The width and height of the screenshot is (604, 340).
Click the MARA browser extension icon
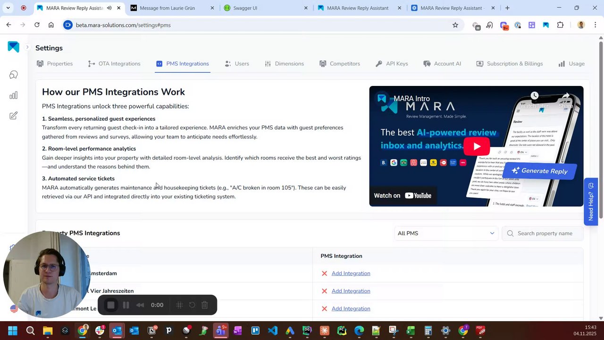click(546, 25)
